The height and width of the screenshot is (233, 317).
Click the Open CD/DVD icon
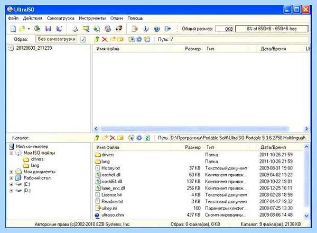[x=37, y=29]
